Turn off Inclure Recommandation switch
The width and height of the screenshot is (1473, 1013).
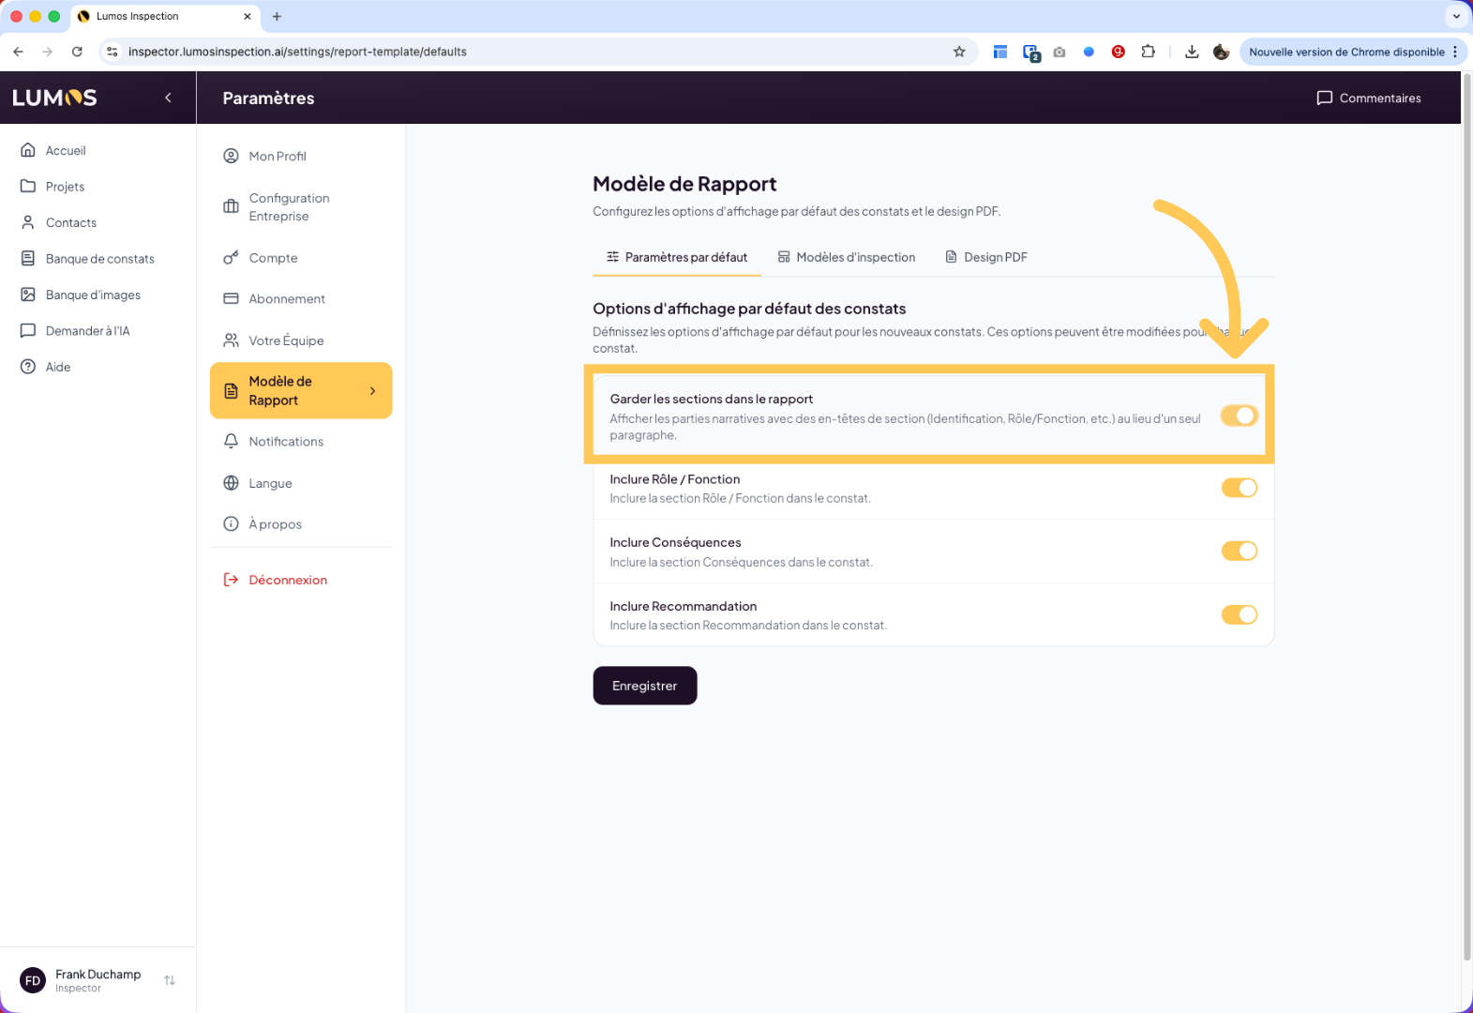1239,615
